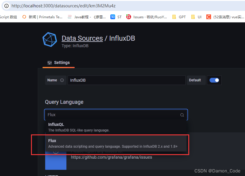The height and width of the screenshot is (176, 245).
Task: Open the GPT bookmark folder
Action: pyautogui.click(x=179, y=17)
